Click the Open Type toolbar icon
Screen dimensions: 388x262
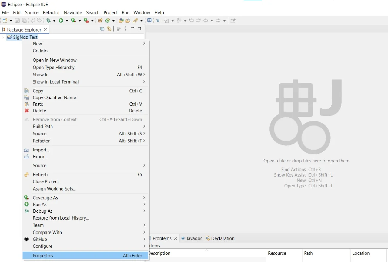(121, 21)
